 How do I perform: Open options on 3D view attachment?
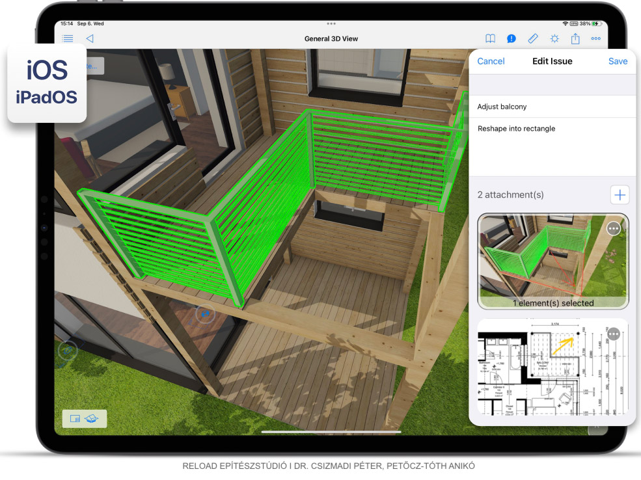[613, 228]
